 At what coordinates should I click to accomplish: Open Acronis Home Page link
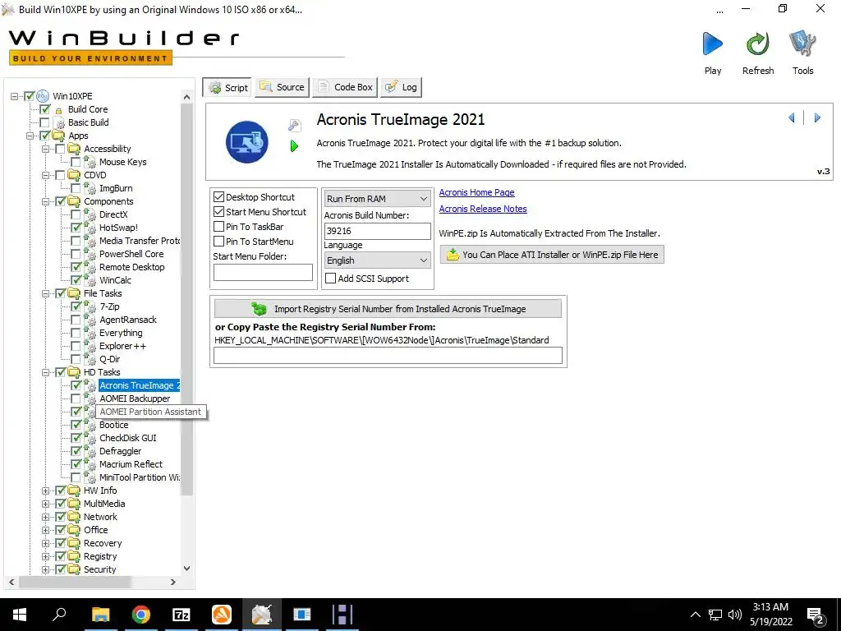477,192
